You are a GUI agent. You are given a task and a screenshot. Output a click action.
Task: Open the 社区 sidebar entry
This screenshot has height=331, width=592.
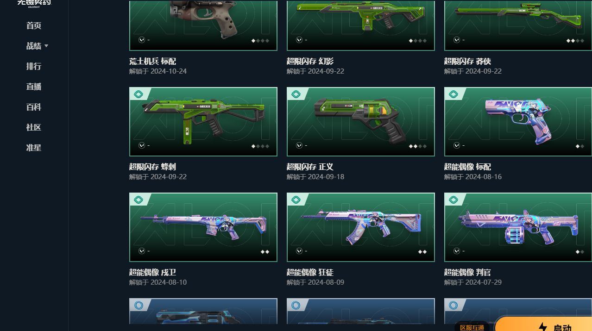[x=34, y=127]
